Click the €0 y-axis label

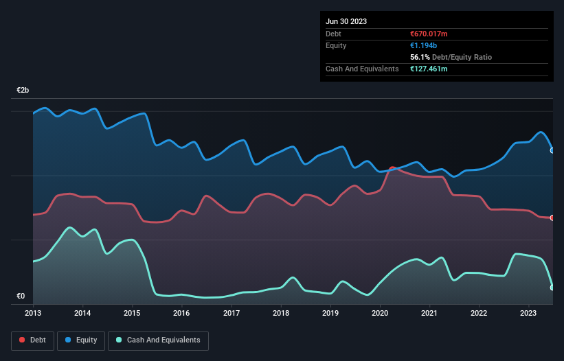21,296
